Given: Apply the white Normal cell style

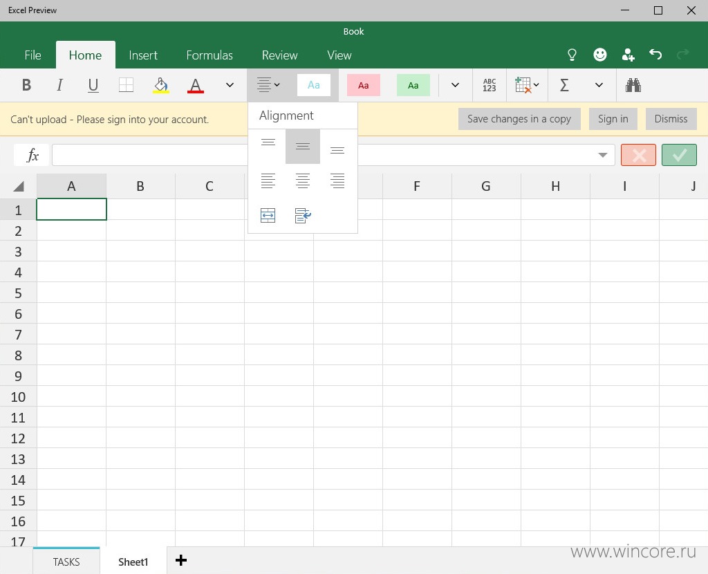Looking at the screenshot, I should [314, 85].
